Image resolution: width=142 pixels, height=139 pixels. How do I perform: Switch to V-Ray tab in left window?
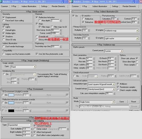[x=14, y=6]
